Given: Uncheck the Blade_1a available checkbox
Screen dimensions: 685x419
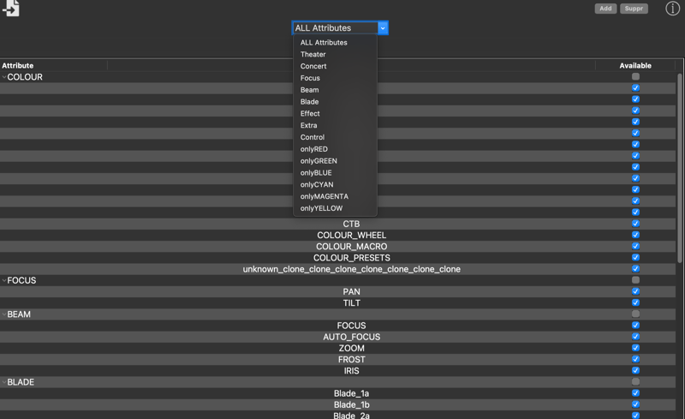Looking at the screenshot, I should click(635, 393).
